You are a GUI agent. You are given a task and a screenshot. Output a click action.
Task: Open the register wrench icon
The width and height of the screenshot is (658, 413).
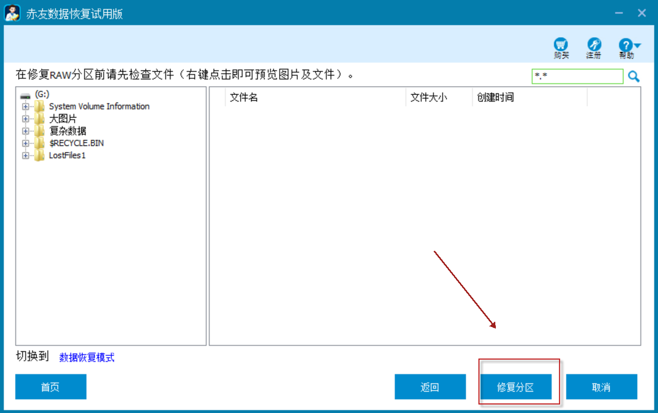[x=594, y=45]
